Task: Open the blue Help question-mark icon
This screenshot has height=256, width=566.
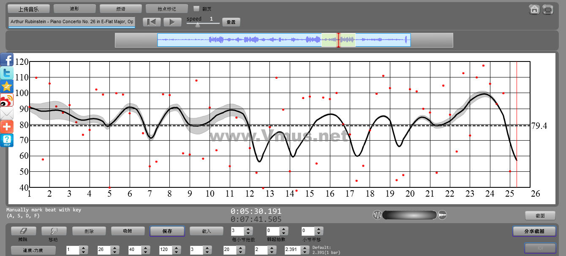Action: pos(7,140)
